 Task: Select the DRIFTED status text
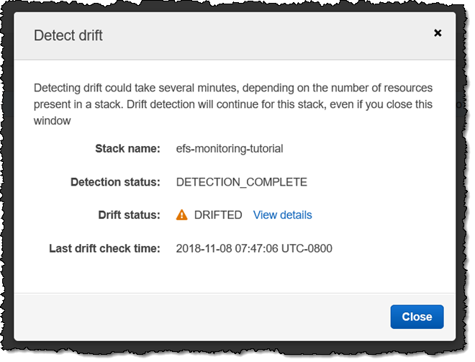(218, 215)
